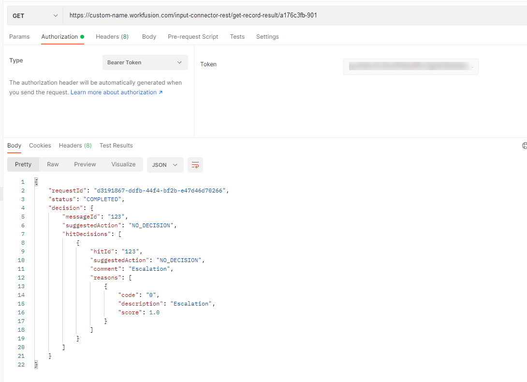This screenshot has height=382, width=527.
Task: Click the Type label in Authorization panel
Action: pos(16,60)
